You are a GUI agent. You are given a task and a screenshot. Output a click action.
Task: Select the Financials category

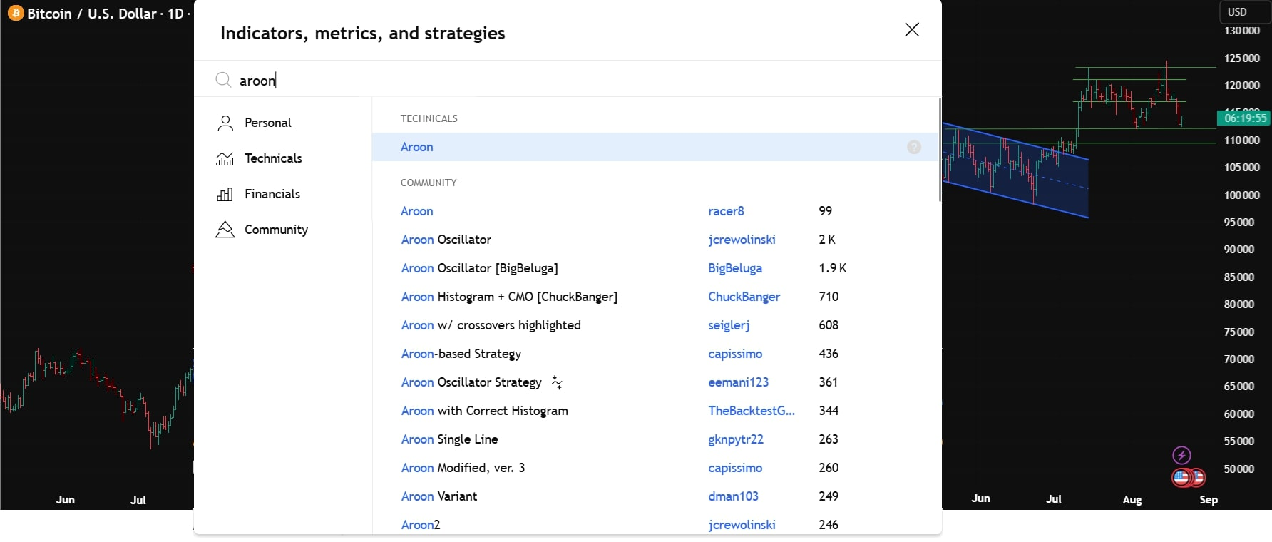(x=272, y=194)
